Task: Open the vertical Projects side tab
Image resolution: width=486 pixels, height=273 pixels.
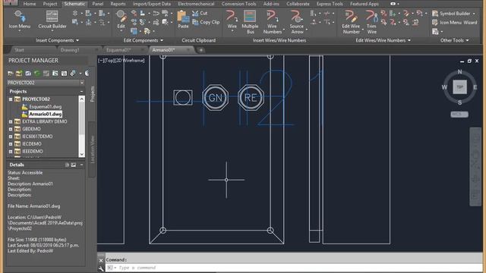Action: [x=92, y=94]
